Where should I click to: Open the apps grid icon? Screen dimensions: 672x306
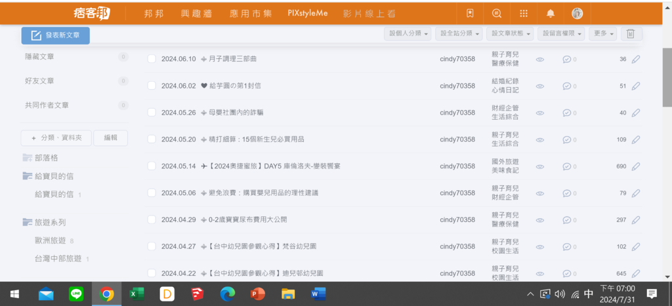click(523, 14)
